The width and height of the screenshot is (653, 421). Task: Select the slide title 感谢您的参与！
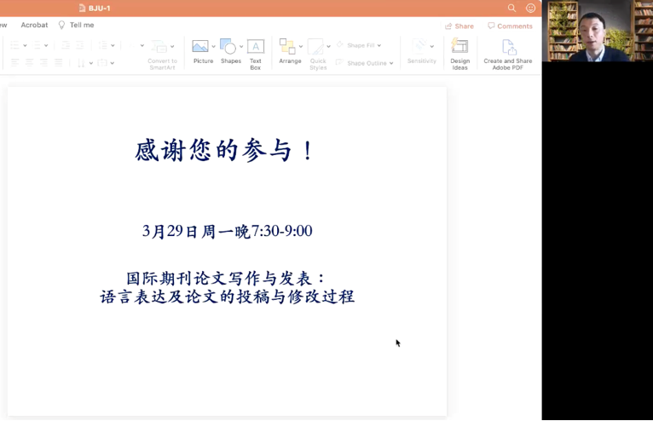[224, 150]
